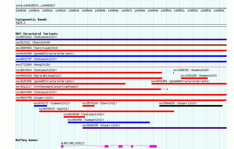Screen dimensions: 234x149
Task: Select the 6q25.1 cytogenetic band label
Action: [21, 23]
